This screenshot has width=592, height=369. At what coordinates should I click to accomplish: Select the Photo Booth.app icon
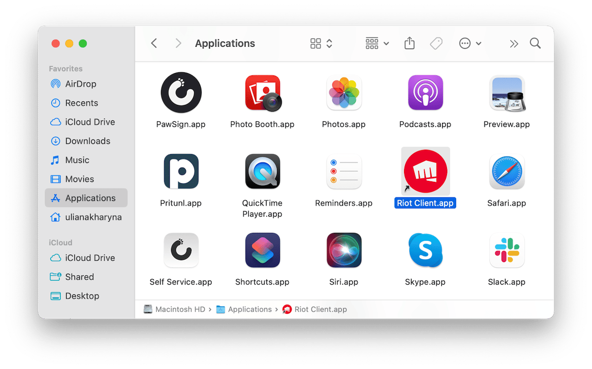[263, 93]
